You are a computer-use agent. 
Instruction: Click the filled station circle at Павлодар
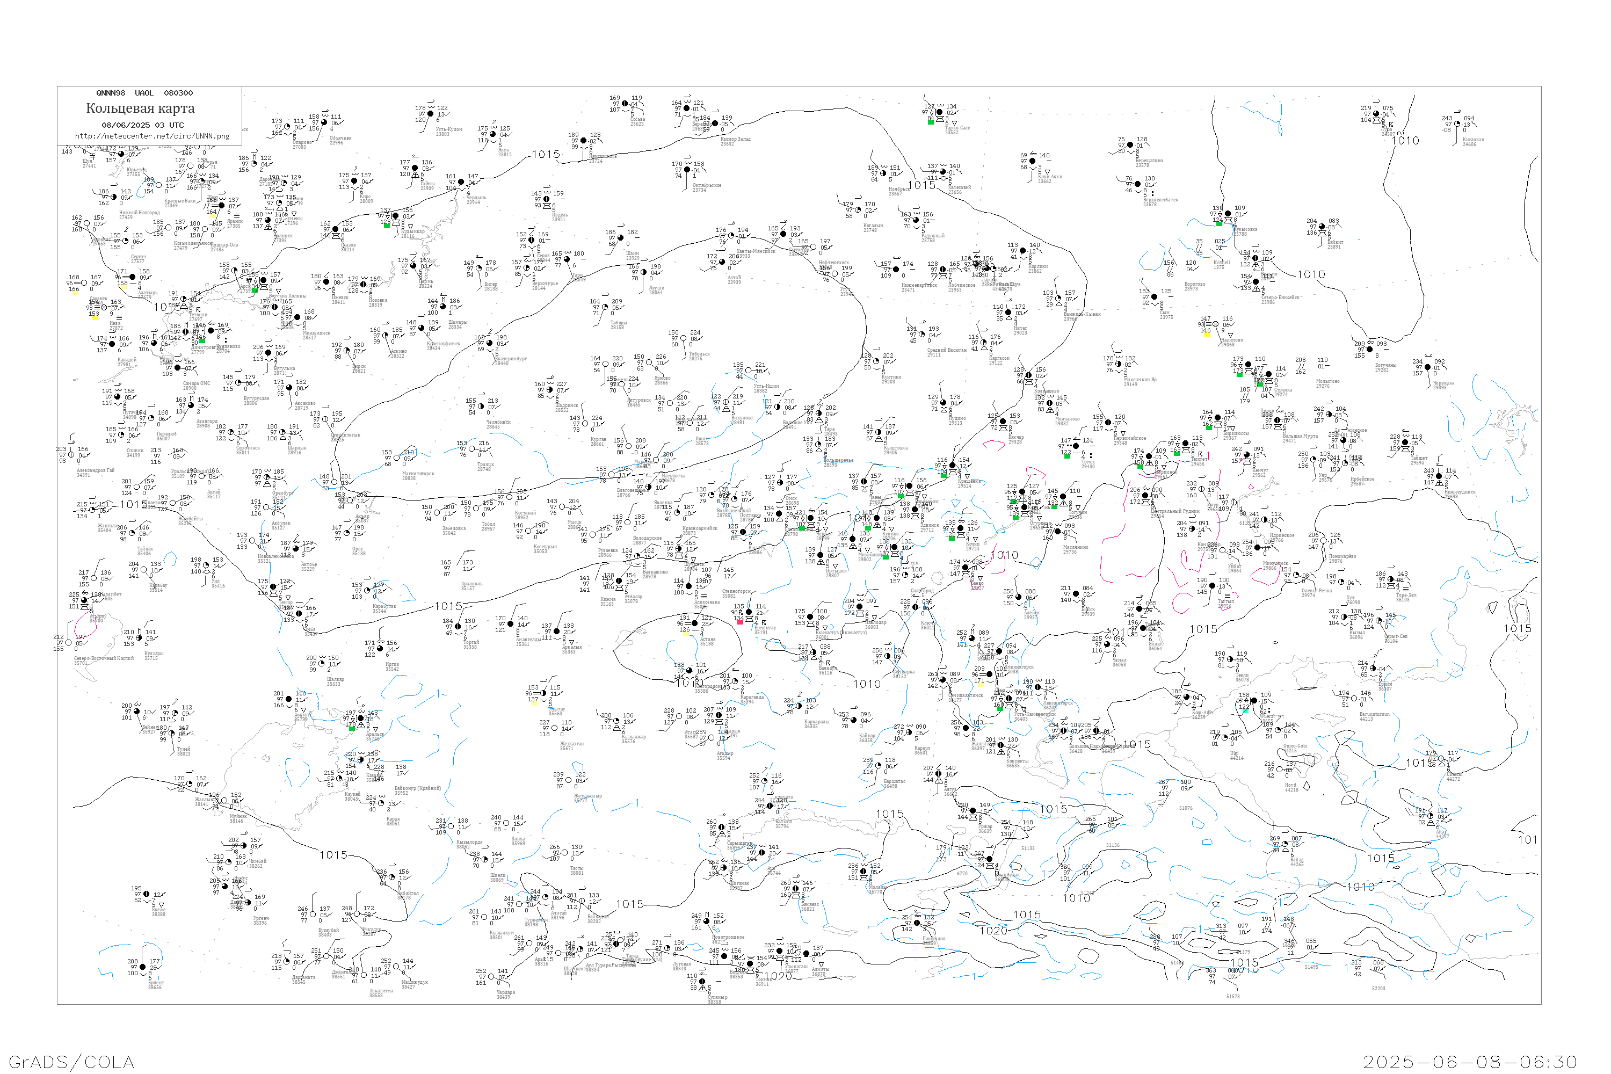[x=860, y=606]
